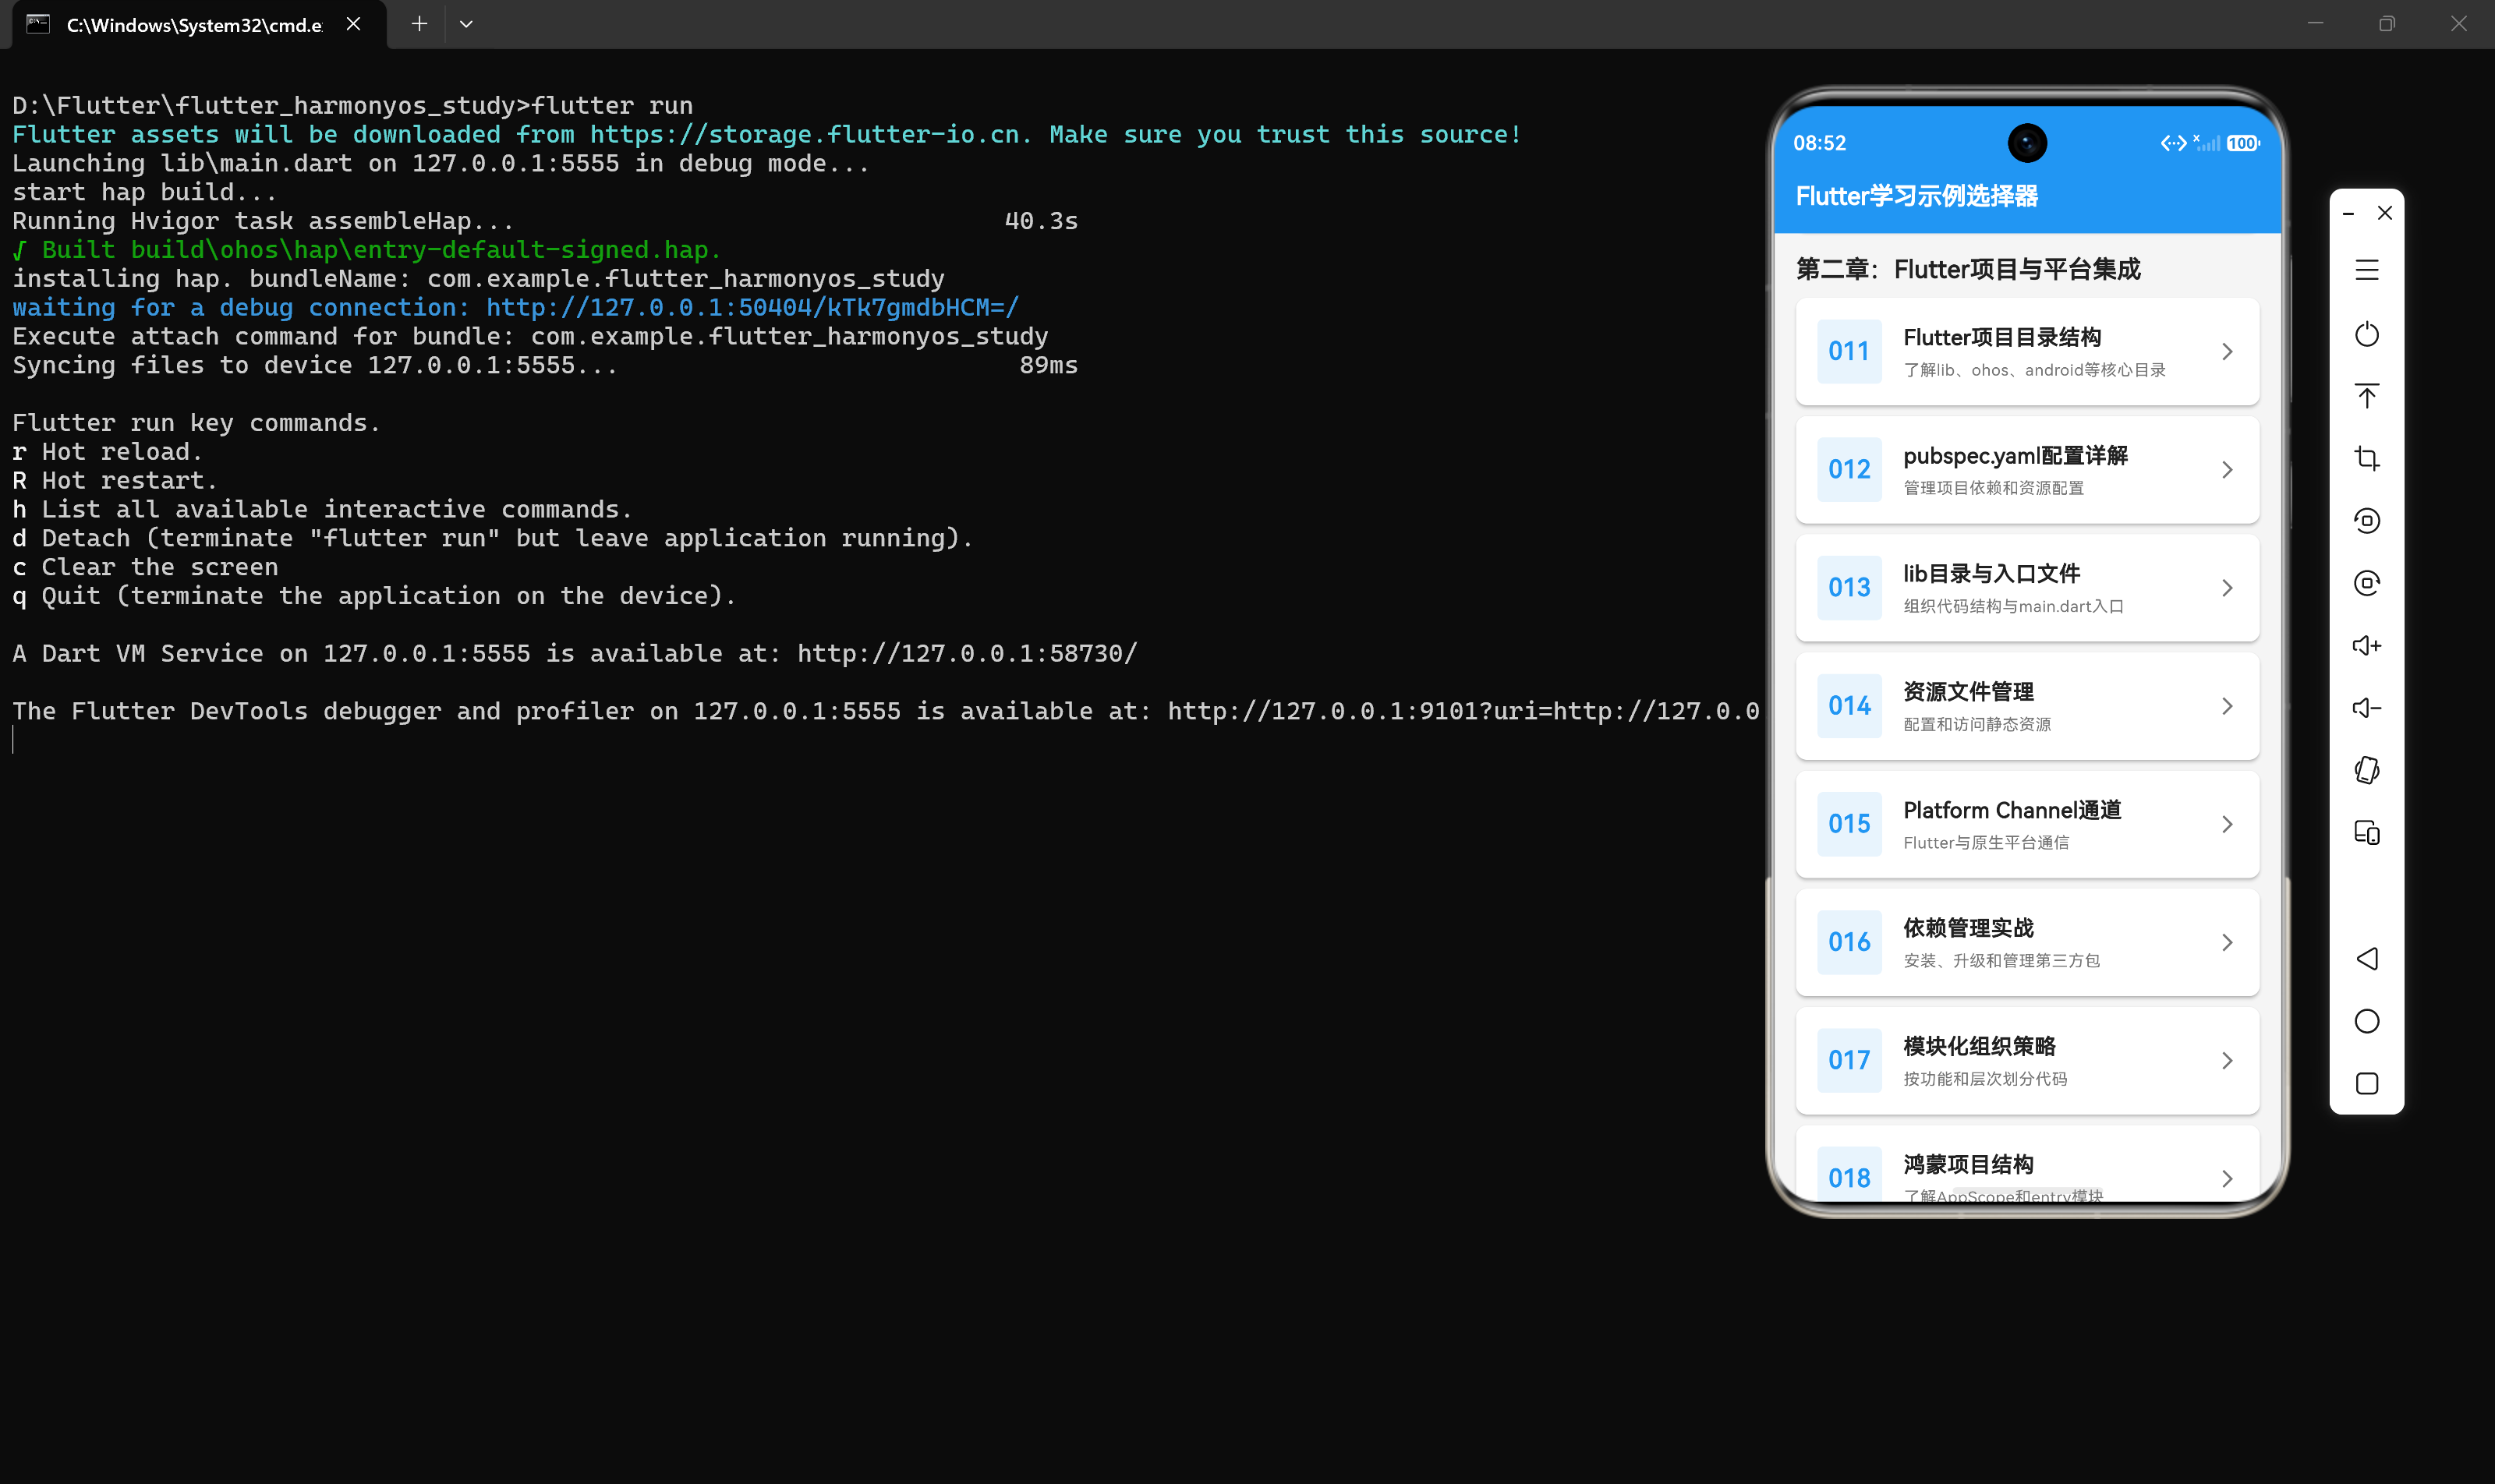
Task: Click the 016 number badge
Action: pyautogui.click(x=1849, y=942)
